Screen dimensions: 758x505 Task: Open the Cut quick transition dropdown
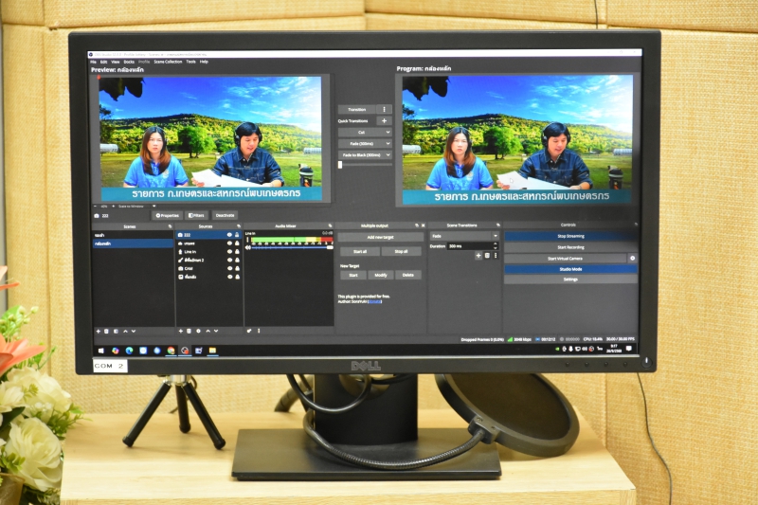pyautogui.click(x=365, y=132)
